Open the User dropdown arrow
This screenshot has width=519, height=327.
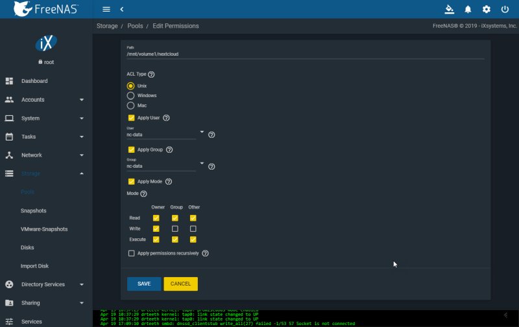pos(202,132)
